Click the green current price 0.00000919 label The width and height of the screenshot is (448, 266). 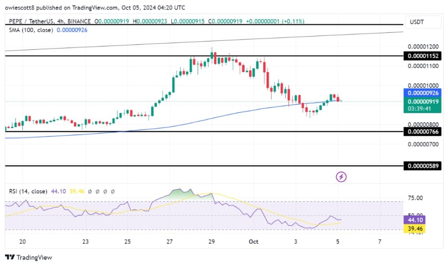pos(423,101)
